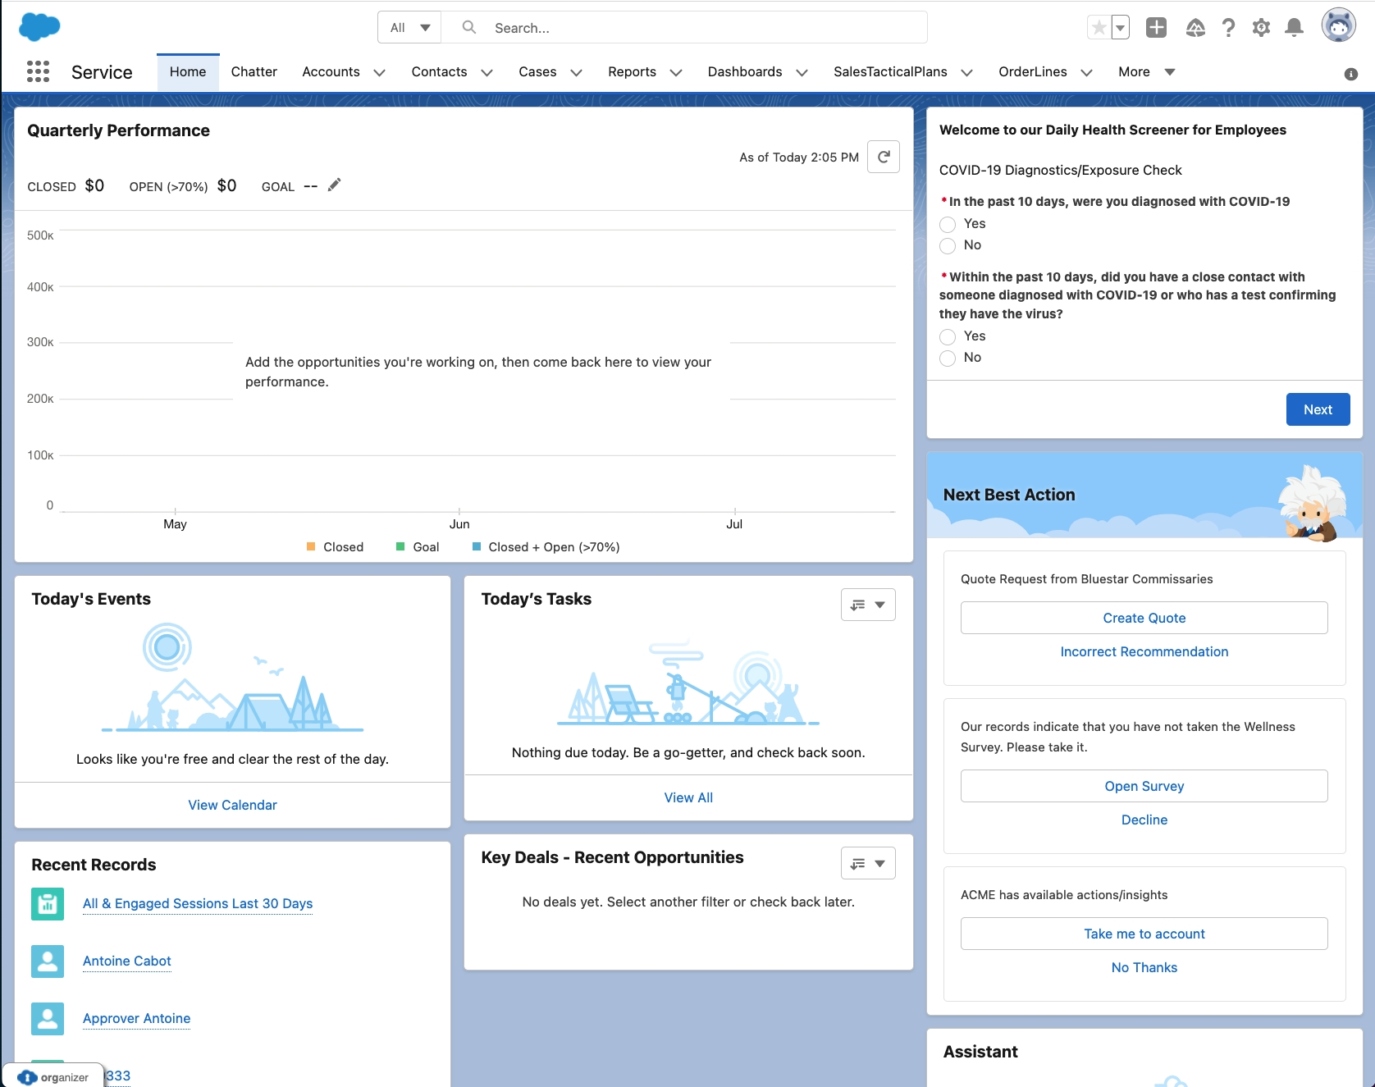Click the Create Quote button
The image size is (1375, 1087).
click(x=1144, y=618)
